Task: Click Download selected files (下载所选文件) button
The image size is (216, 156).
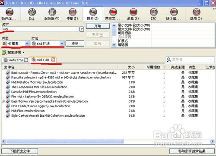Action: pyautogui.click(x=20, y=151)
